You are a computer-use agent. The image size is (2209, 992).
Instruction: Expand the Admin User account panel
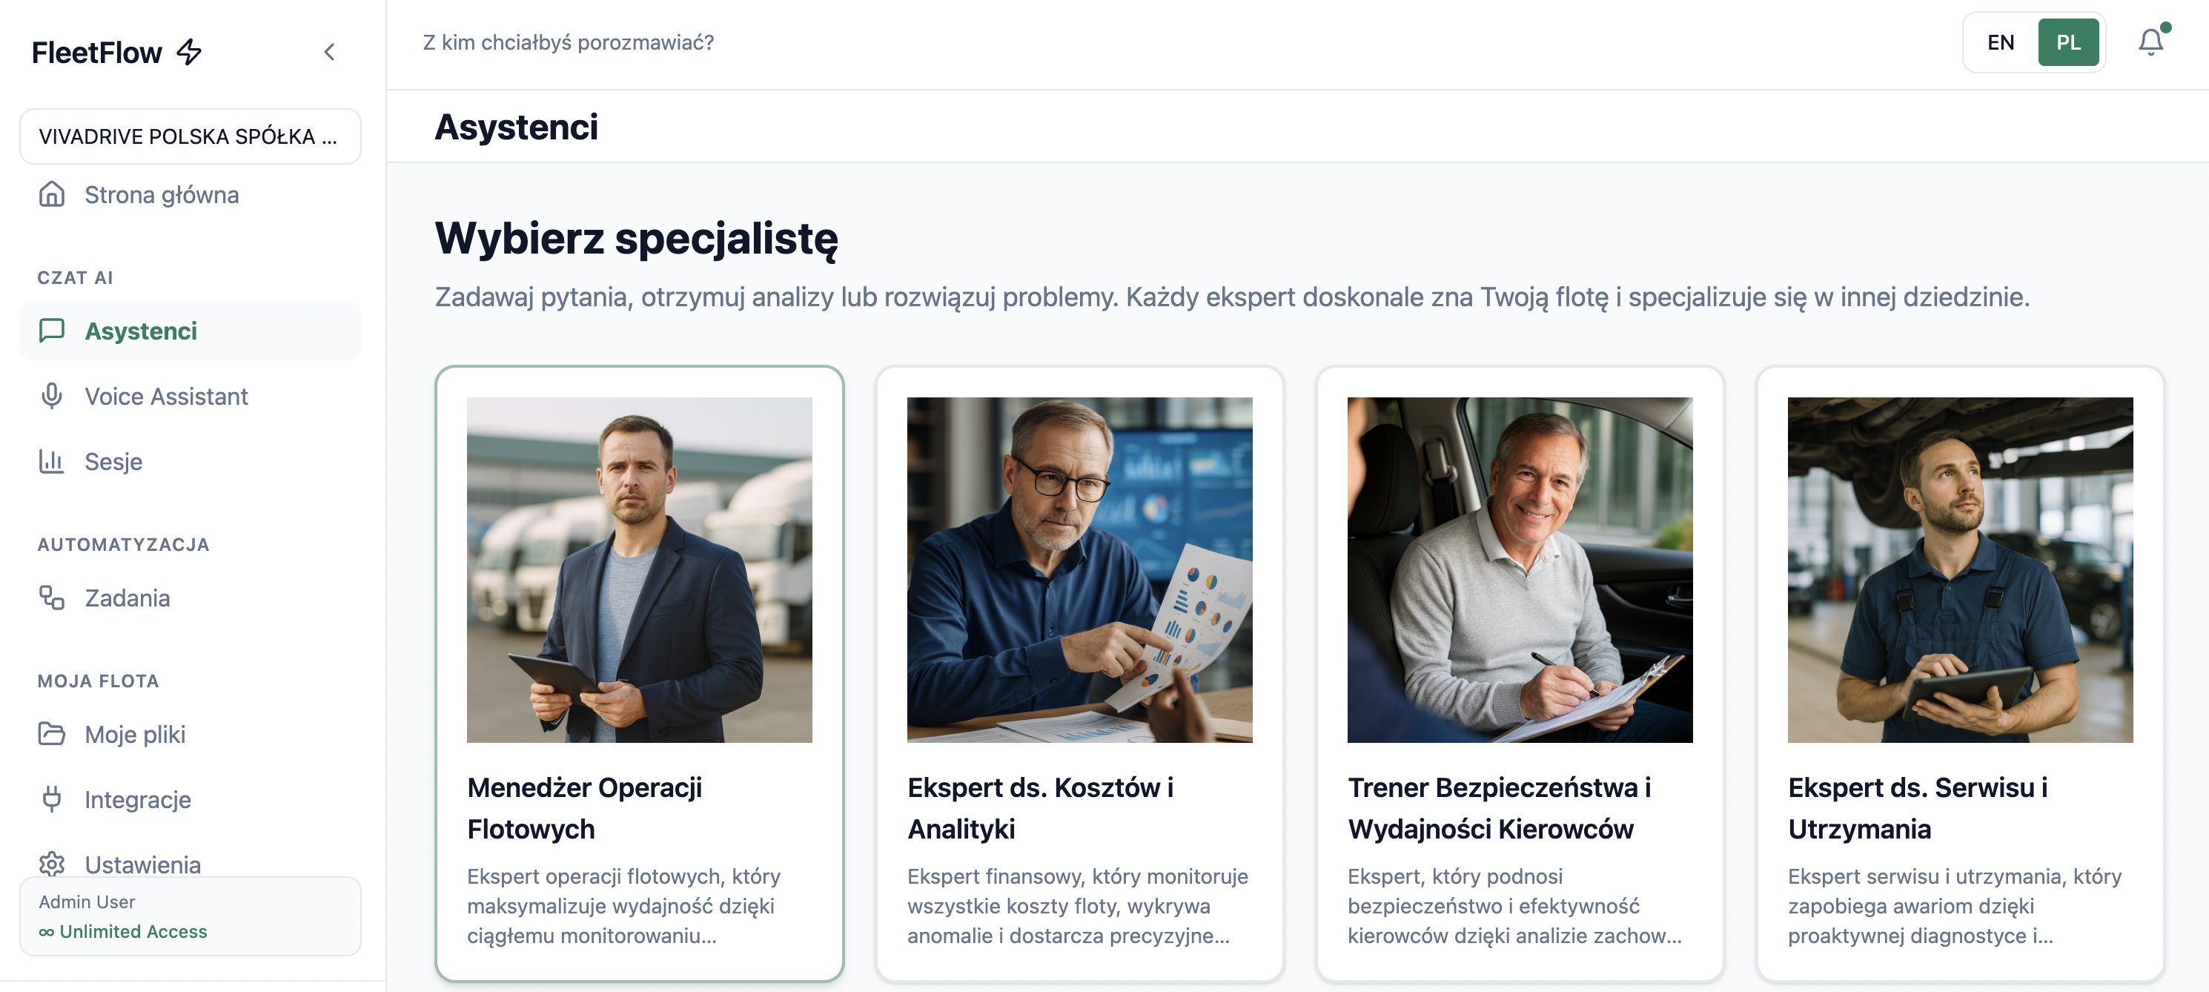190,916
